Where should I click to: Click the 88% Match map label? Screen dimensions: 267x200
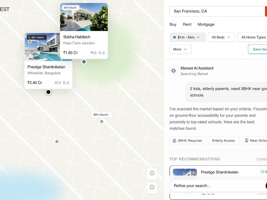pyautogui.click(x=101, y=115)
